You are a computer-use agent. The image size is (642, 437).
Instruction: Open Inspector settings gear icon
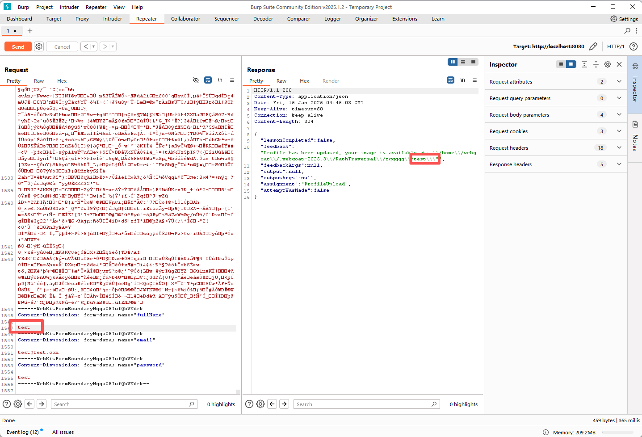click(607, 64)
